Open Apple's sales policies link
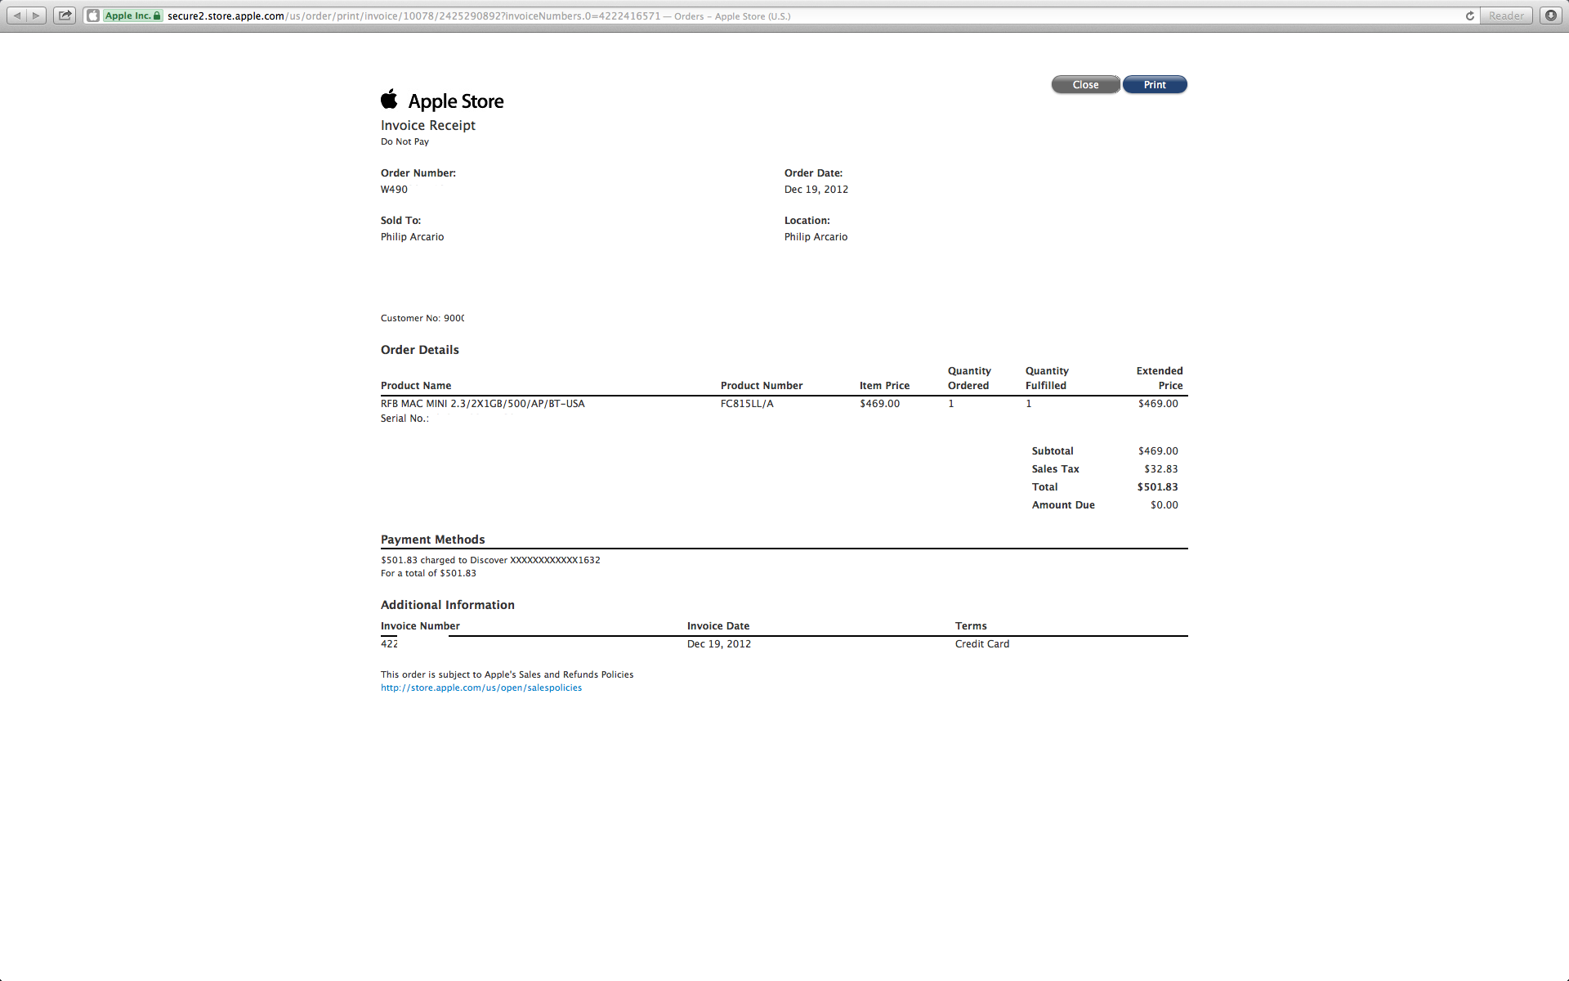The height and width of the screenshot is (981, 1569). coord(481,688)
